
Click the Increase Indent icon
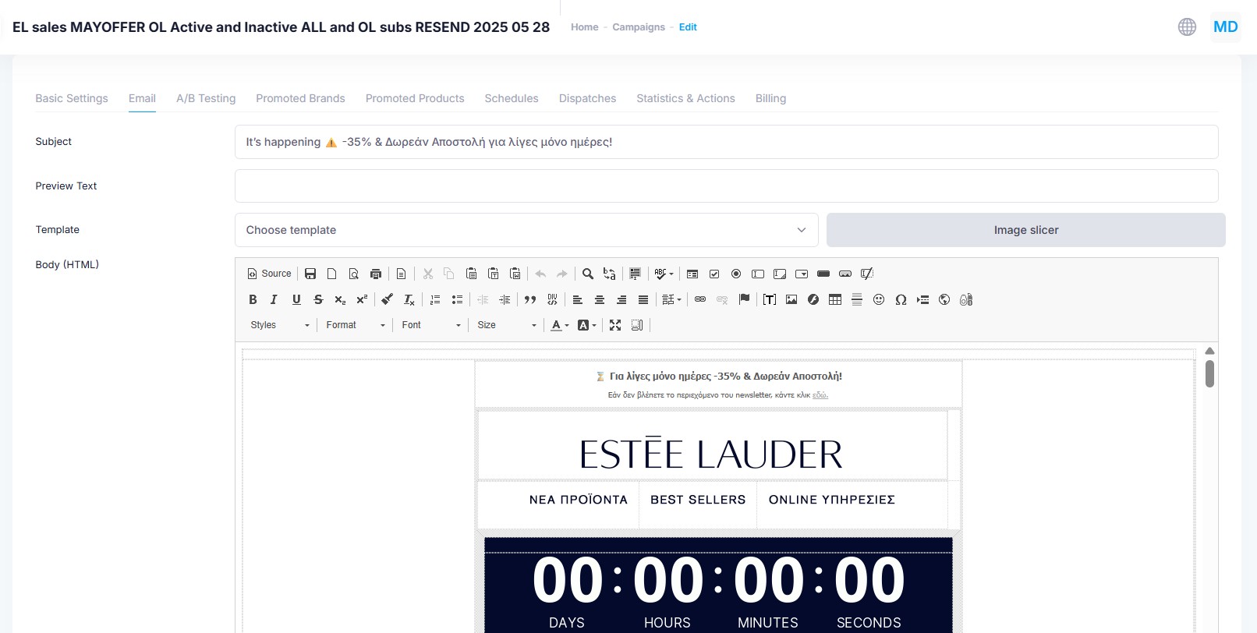coord(505,299)
